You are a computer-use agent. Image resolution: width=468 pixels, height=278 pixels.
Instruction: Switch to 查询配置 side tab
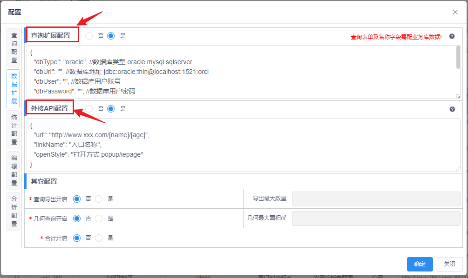(x=14, y=48)
